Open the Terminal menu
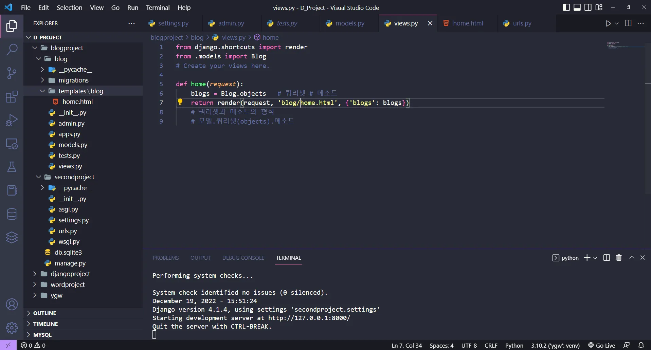The image size is (651, 350). [158, 7]
